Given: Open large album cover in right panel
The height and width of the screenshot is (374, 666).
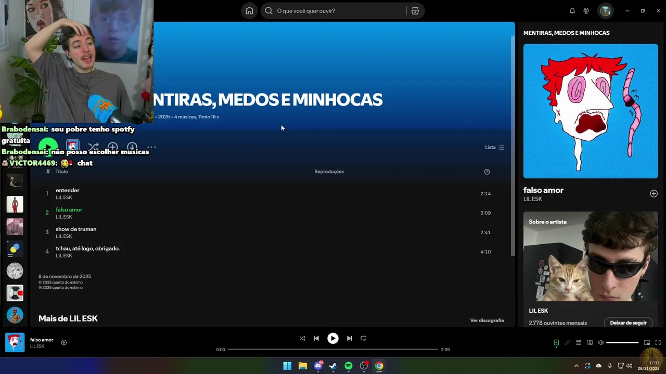Looking at the screenshot, I should (591, 111).
